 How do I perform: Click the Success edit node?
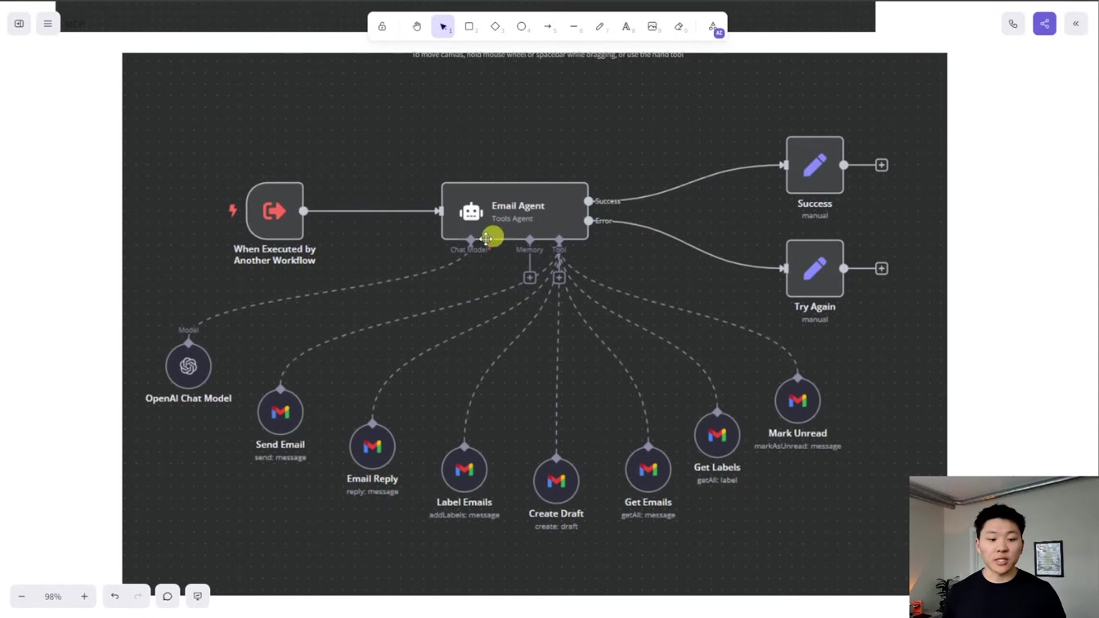tap(815, 165)
